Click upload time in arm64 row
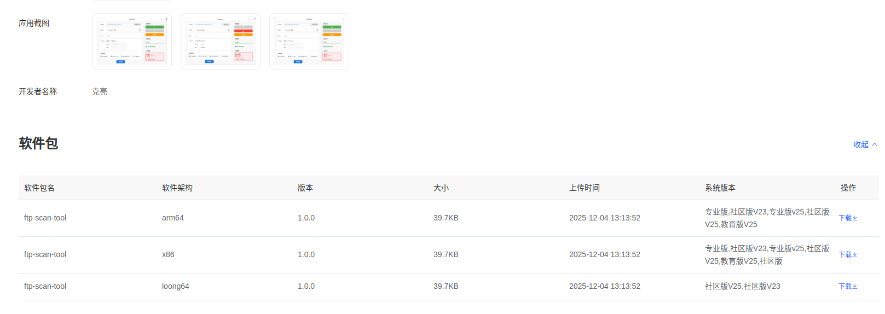The image size is (885, 314). click(605, 218)
